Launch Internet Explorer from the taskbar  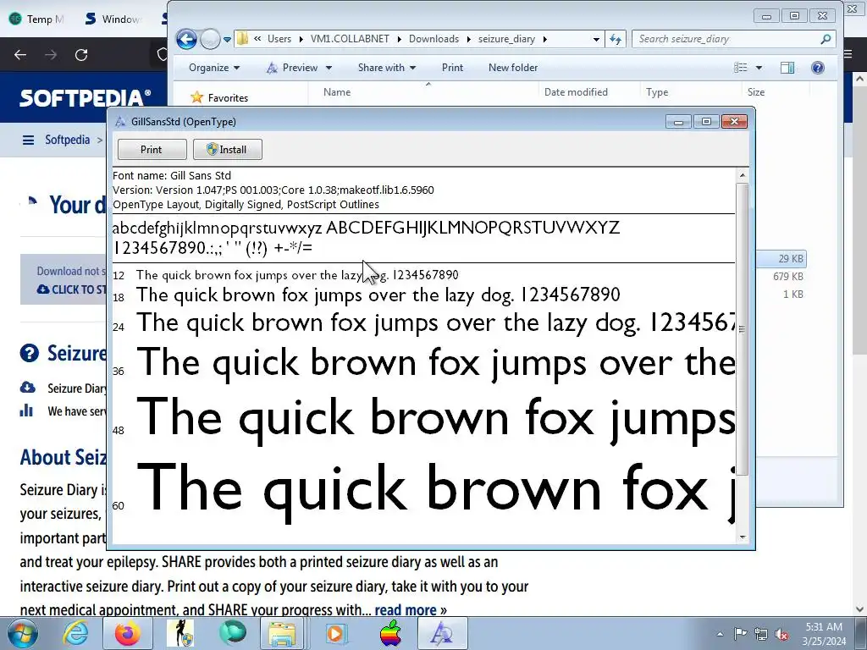coord(75,633)
